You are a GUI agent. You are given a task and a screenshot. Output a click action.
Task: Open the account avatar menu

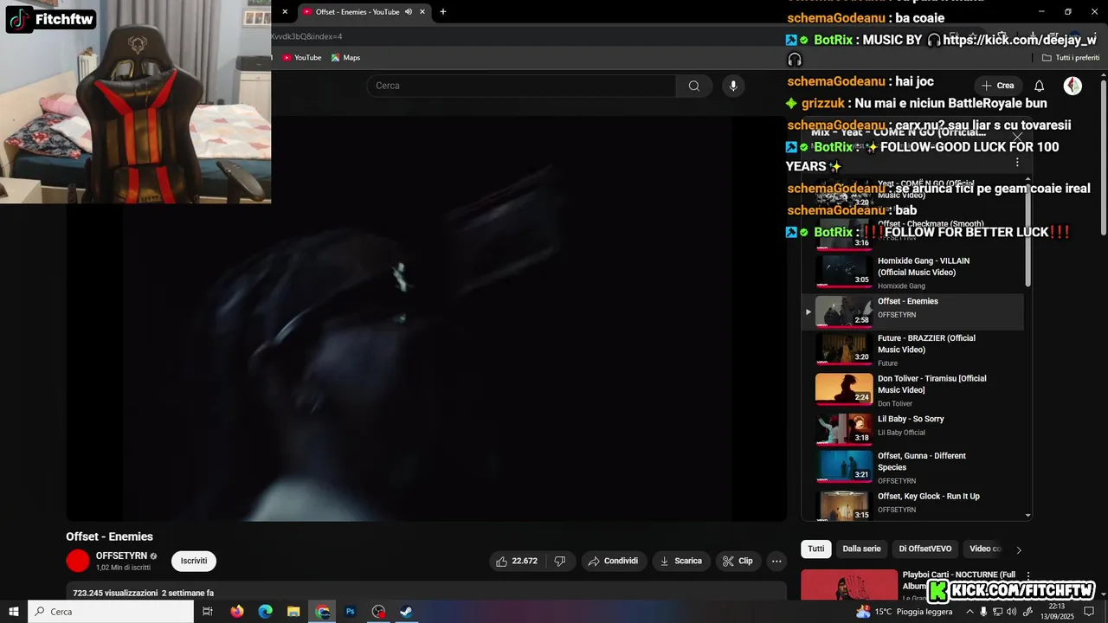(x=1073, y=86)
